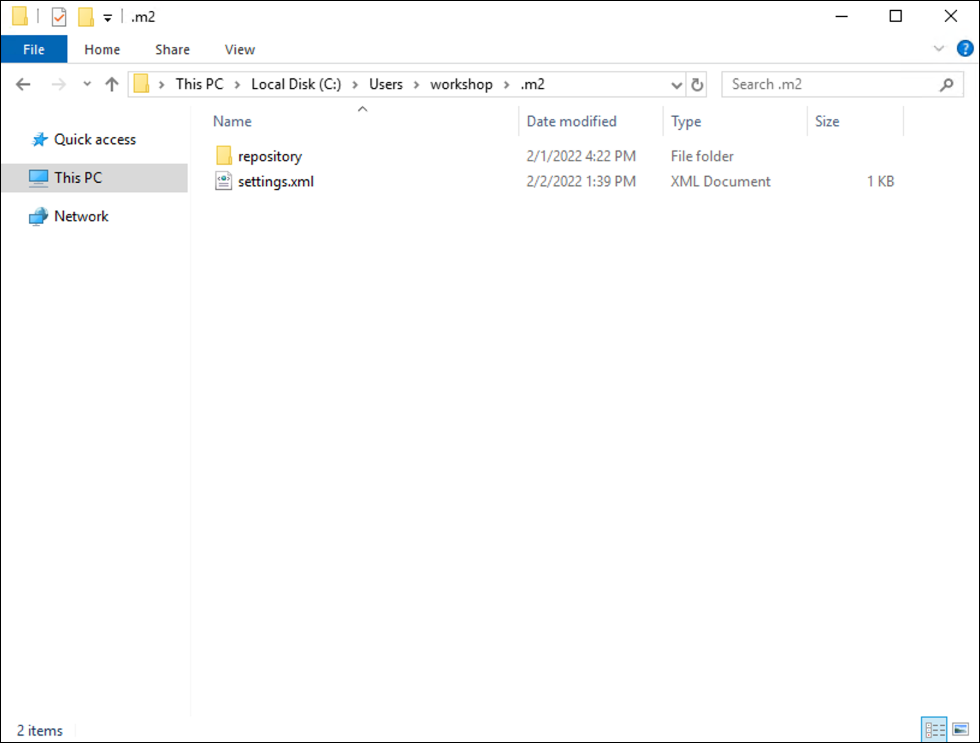The height and width of the screenshot is (743, 980).
Task: Click the Back navigation arrow
Action: 23,85
